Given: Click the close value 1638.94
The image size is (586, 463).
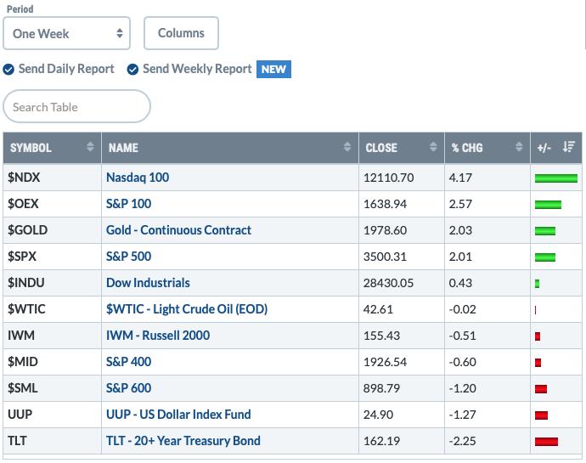Looking at the screenshot, I should click(385, 204).
